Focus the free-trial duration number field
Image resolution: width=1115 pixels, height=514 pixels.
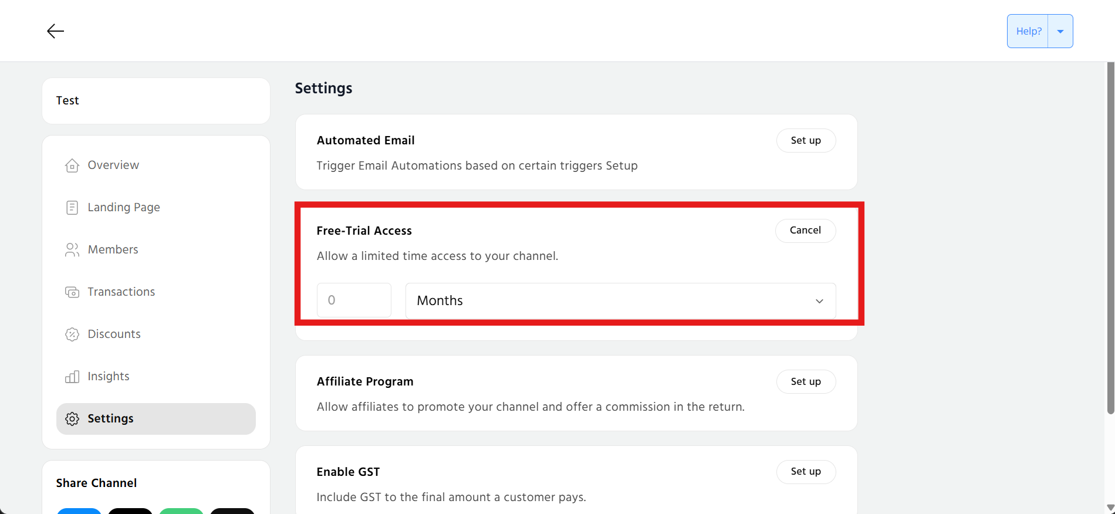pyautogui.click(x=354, y=300)
